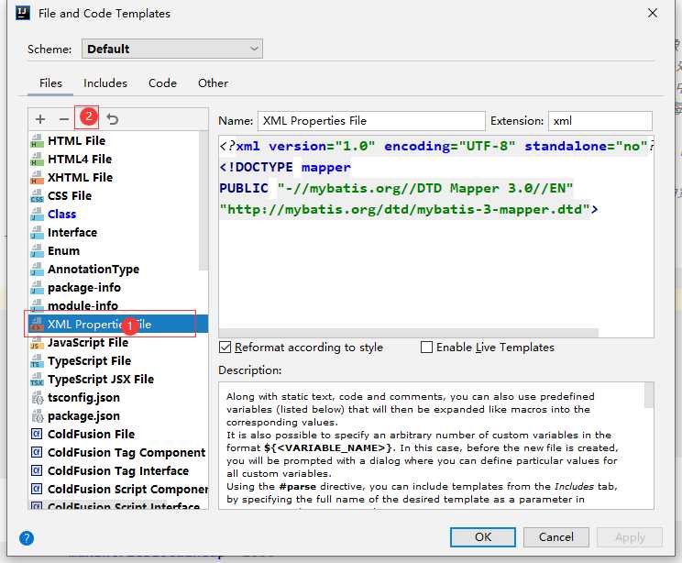
Task: Select the Class template name
Action: click(61, 214)
